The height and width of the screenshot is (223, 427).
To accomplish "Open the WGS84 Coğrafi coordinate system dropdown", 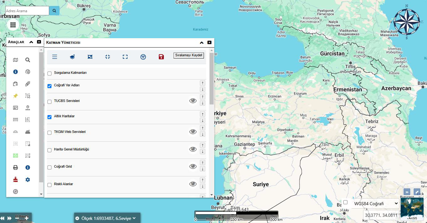I will 375,204.
